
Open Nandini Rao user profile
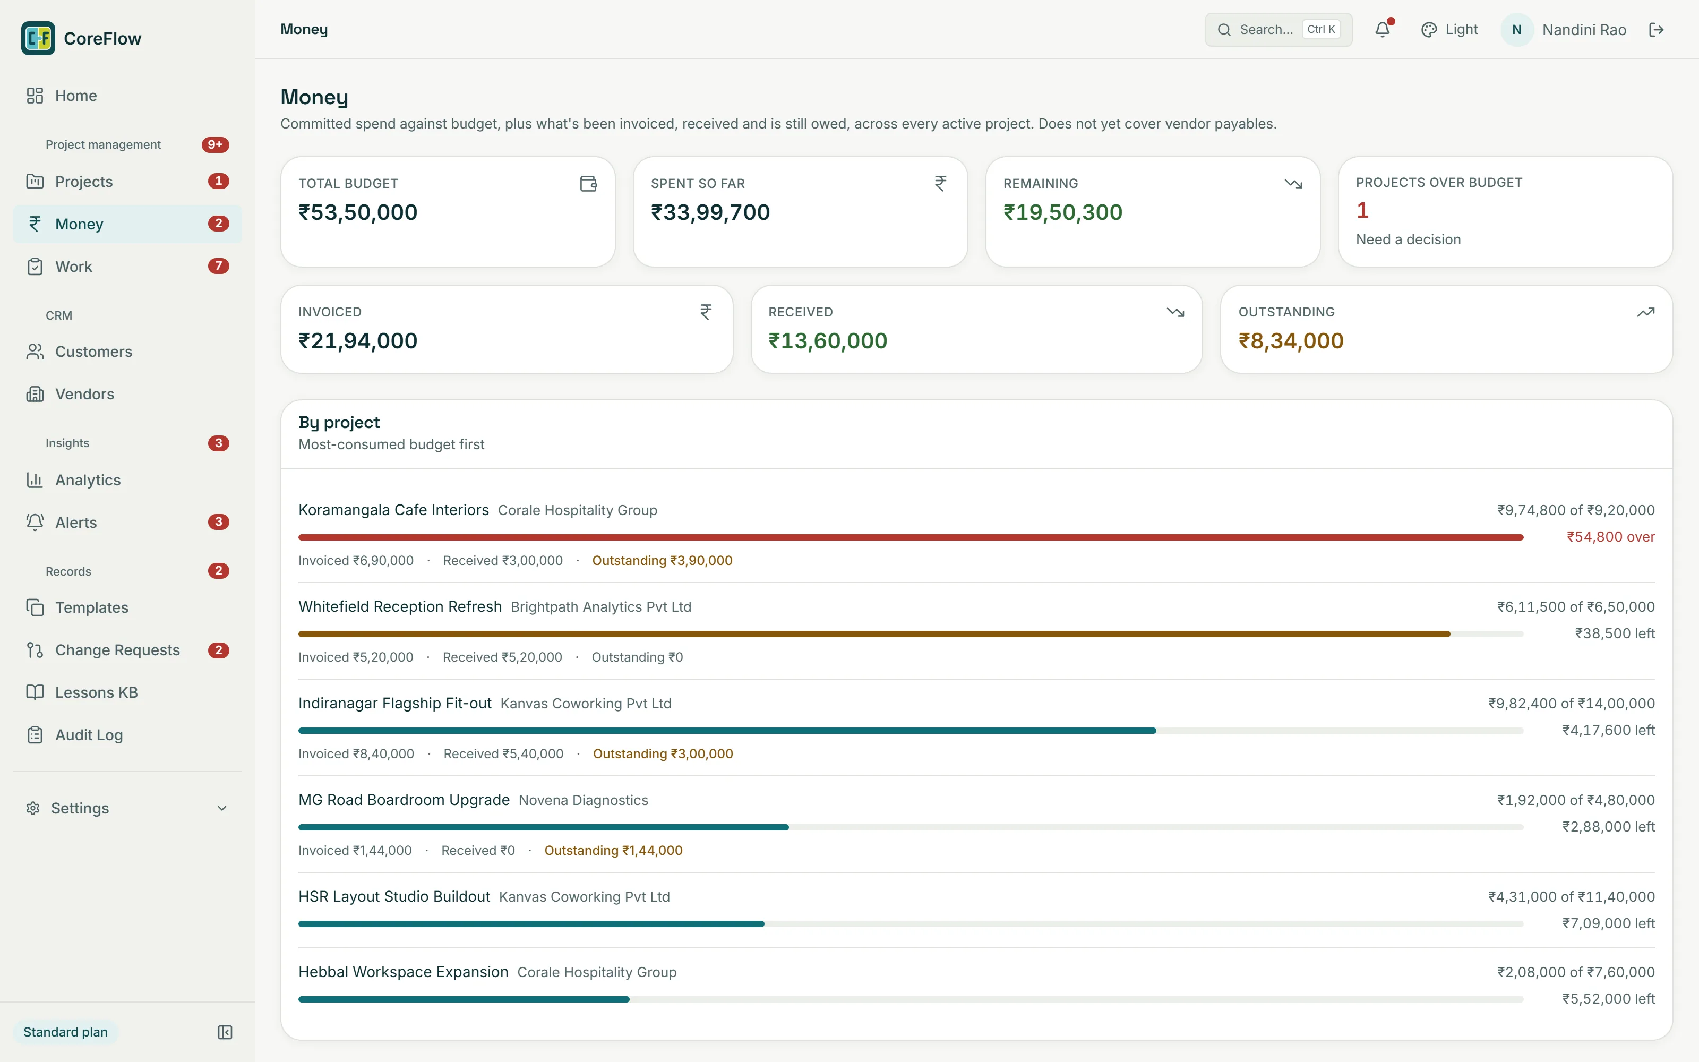1565,30
